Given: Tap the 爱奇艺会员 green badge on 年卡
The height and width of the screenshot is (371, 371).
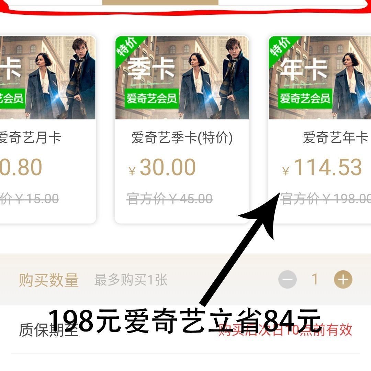Looking at the screenshot, I should (305, 99).
